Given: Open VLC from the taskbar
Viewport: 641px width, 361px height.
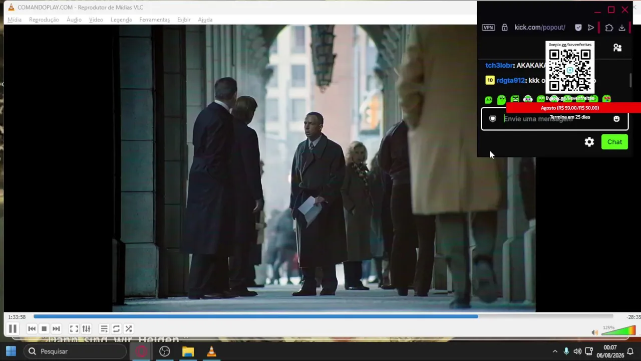Looking at the screenshot, I should pos(211,351).
